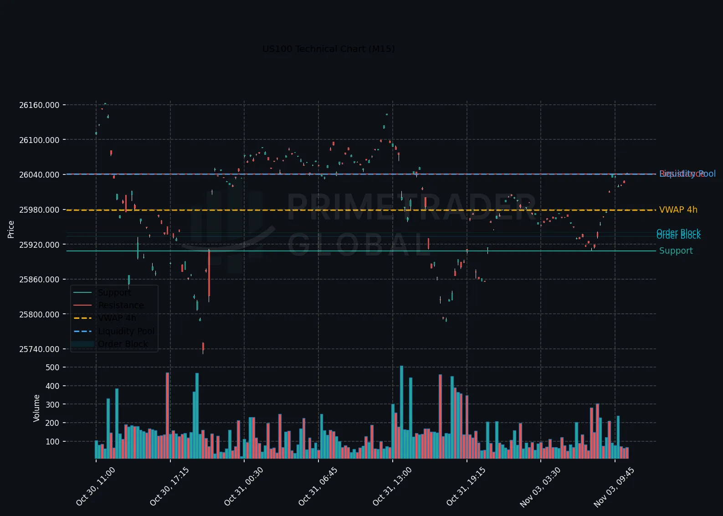The width and height of the screenshot is (723, 516).
Task: Select the Support entry in the legend
Action: pyautogui.click(x=114, y=292)
